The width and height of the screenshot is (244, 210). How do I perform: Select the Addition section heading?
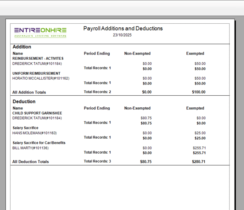[x=22, y=47]
